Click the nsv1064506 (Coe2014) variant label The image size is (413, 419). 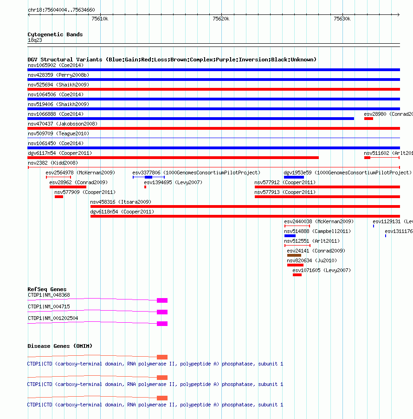(56, 94)
